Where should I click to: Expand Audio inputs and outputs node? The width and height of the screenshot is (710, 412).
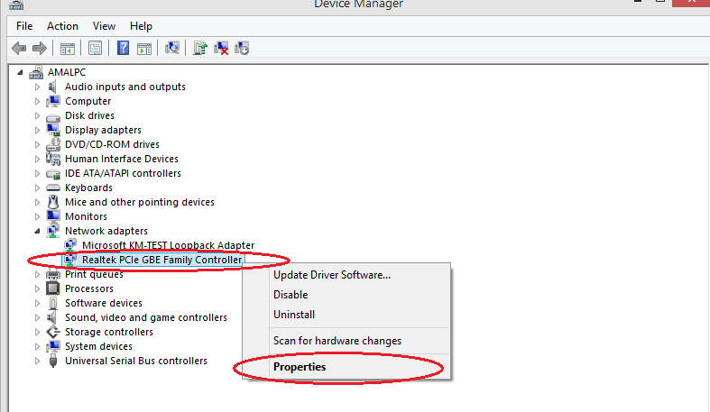pyautogui.click(x=37, y=87)
